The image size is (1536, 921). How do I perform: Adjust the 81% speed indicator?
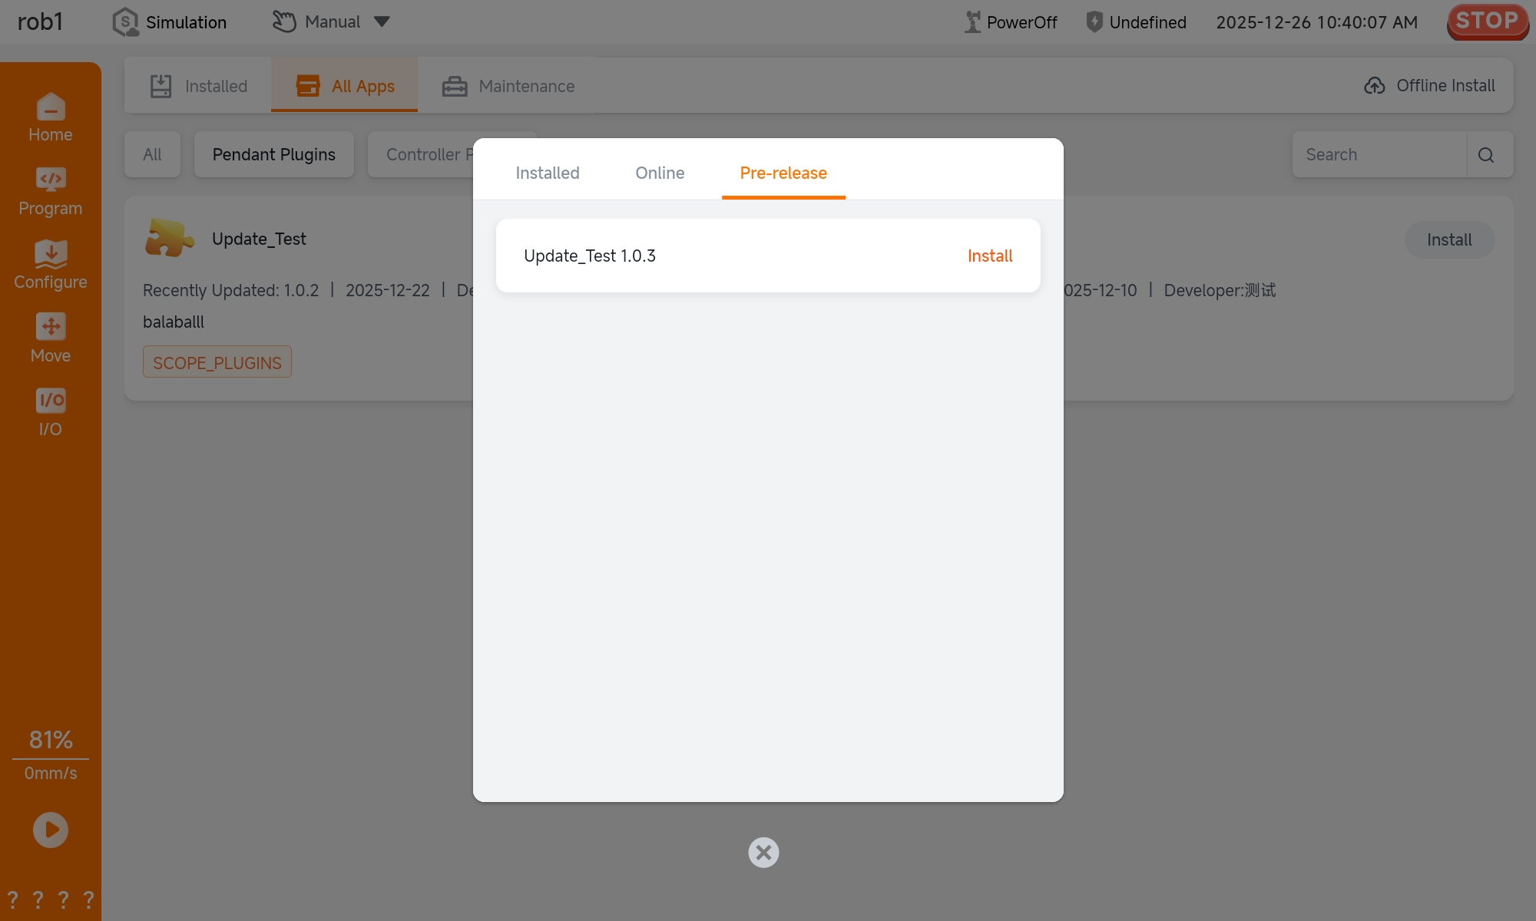click(x=51, y=740)
